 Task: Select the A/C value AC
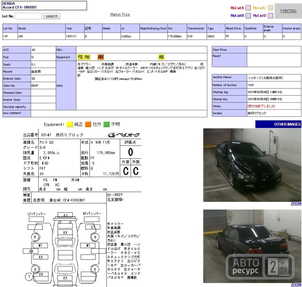coord(33,50)
